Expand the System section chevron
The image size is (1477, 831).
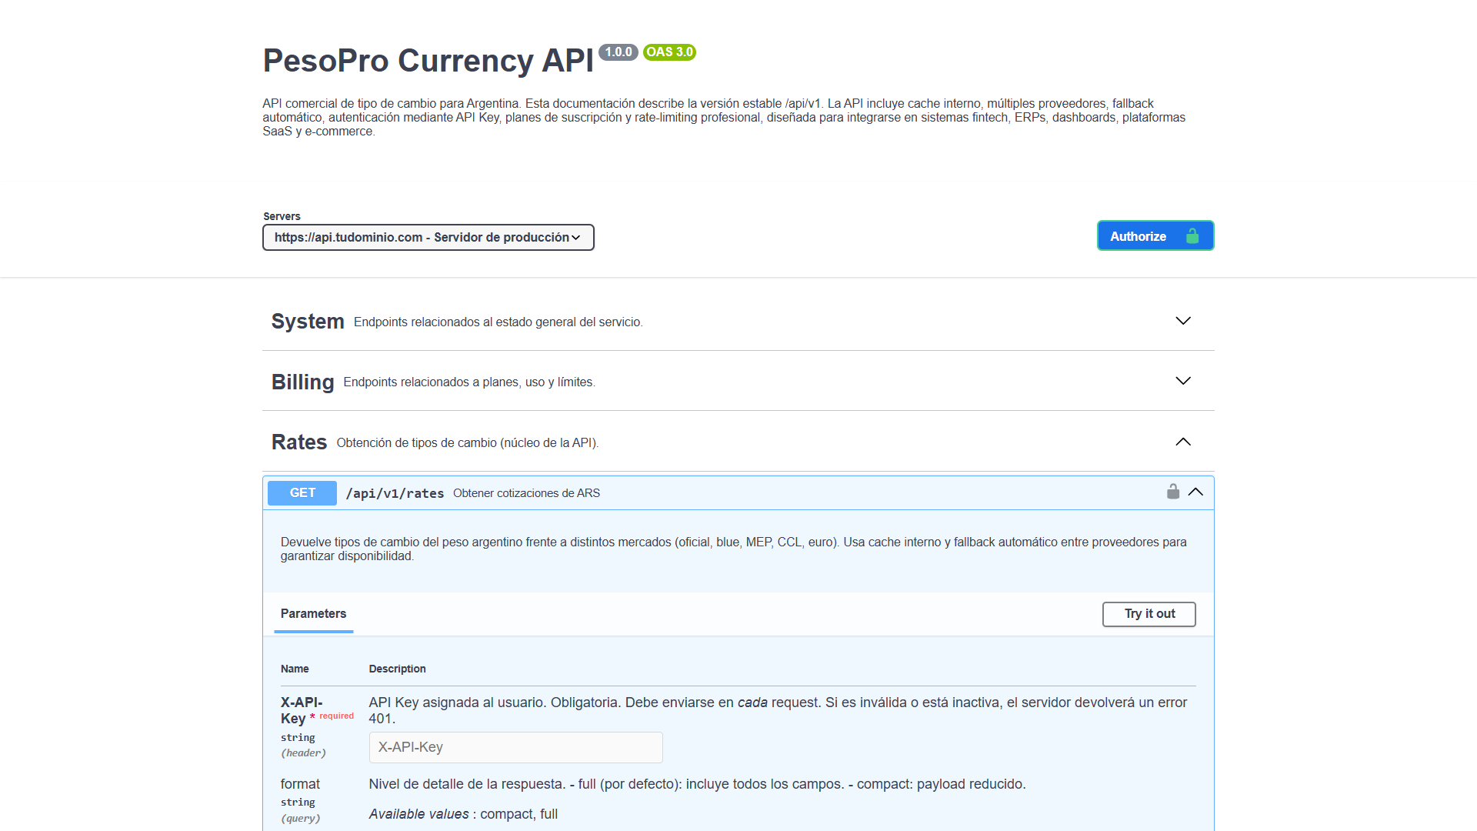(x=1182, y=321)
